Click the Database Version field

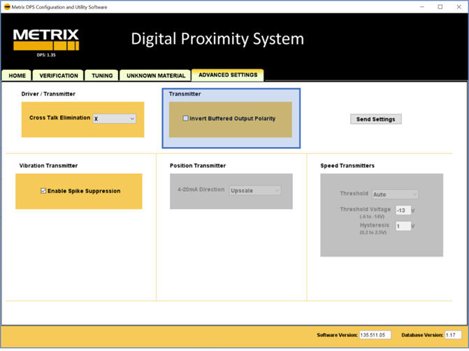[451, 336]
